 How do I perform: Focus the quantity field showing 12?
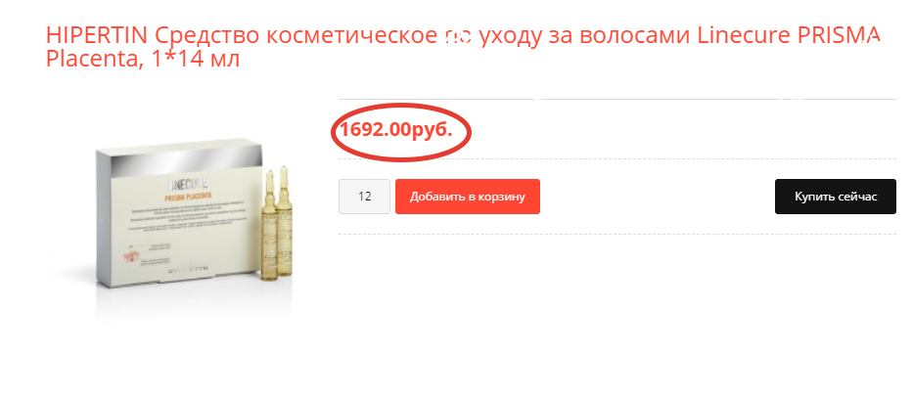[364, 197]
